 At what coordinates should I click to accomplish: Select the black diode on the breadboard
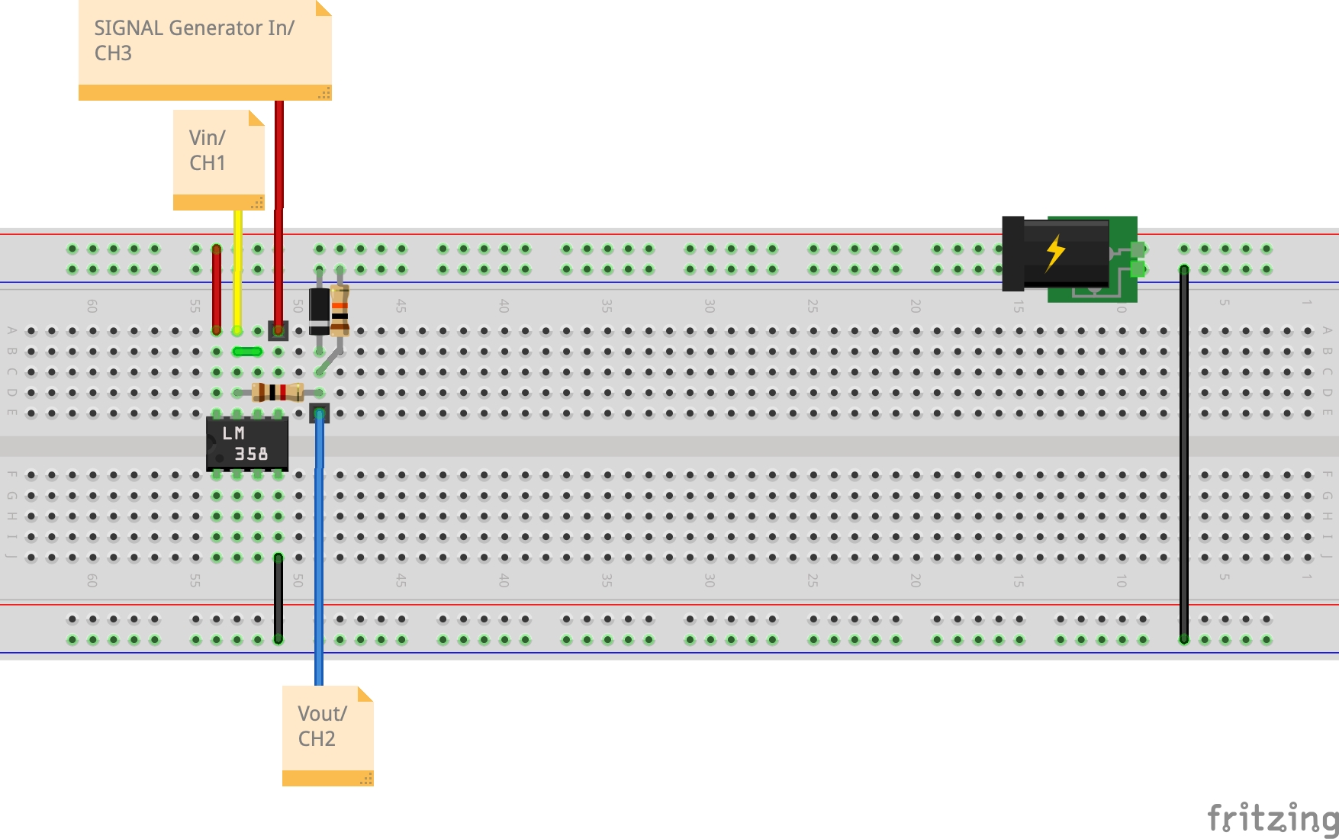(x=319, y=311)
